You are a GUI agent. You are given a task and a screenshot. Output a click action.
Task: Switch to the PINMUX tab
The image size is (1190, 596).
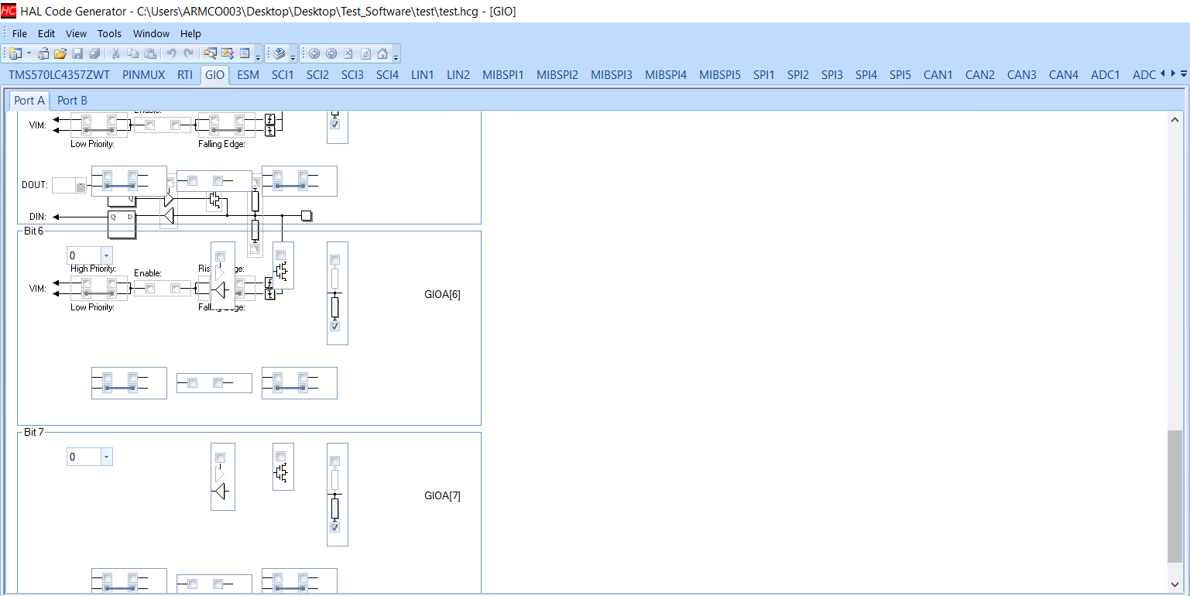coord(143,75)
